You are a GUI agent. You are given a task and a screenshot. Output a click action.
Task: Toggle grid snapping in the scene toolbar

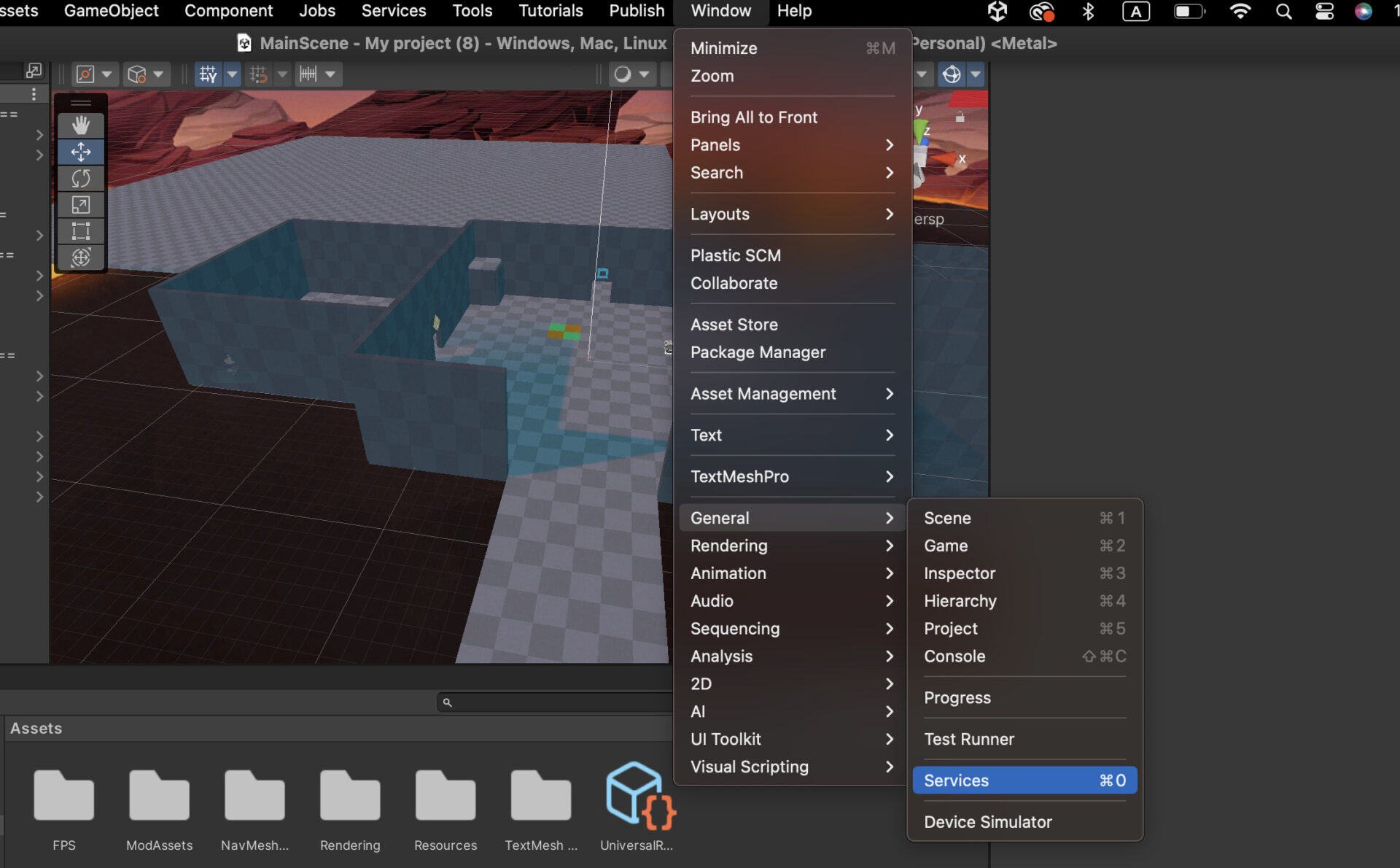tap(259, 74)
